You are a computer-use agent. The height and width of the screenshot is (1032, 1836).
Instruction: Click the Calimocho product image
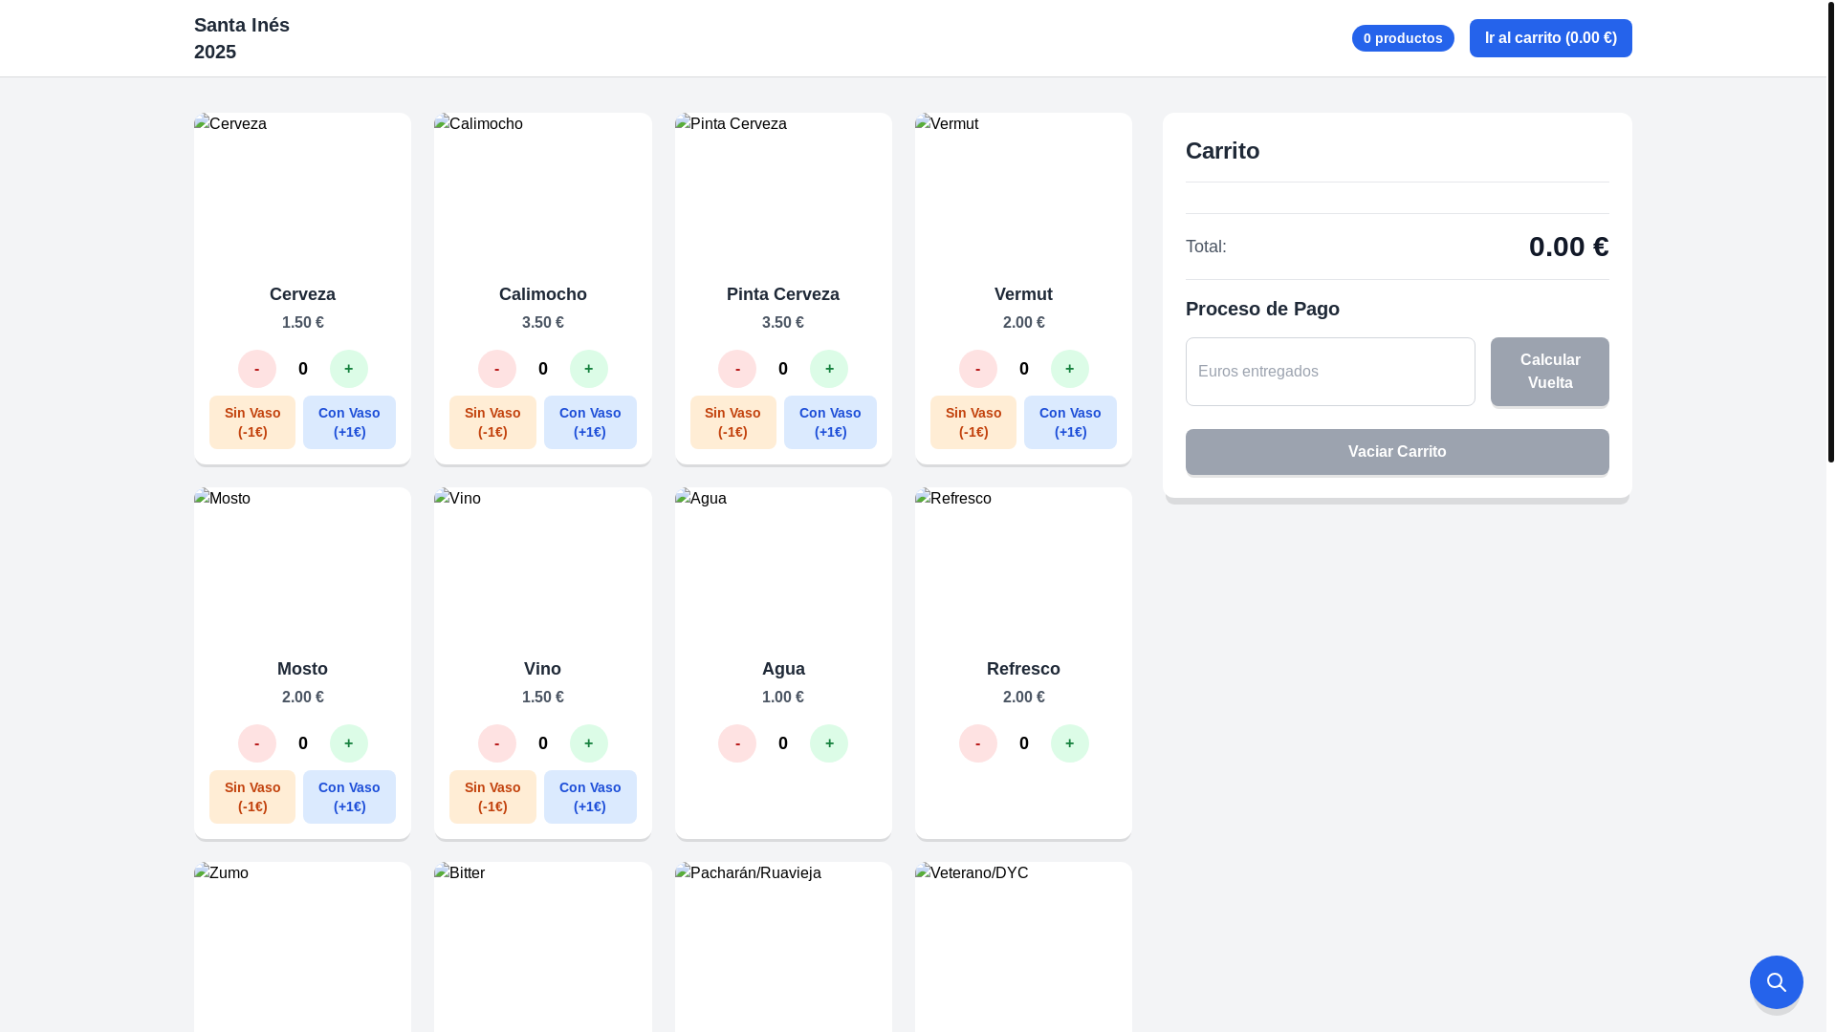pos(543,189)
